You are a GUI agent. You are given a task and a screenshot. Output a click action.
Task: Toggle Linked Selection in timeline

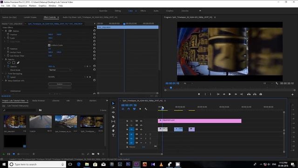click(x=134, y=109)
